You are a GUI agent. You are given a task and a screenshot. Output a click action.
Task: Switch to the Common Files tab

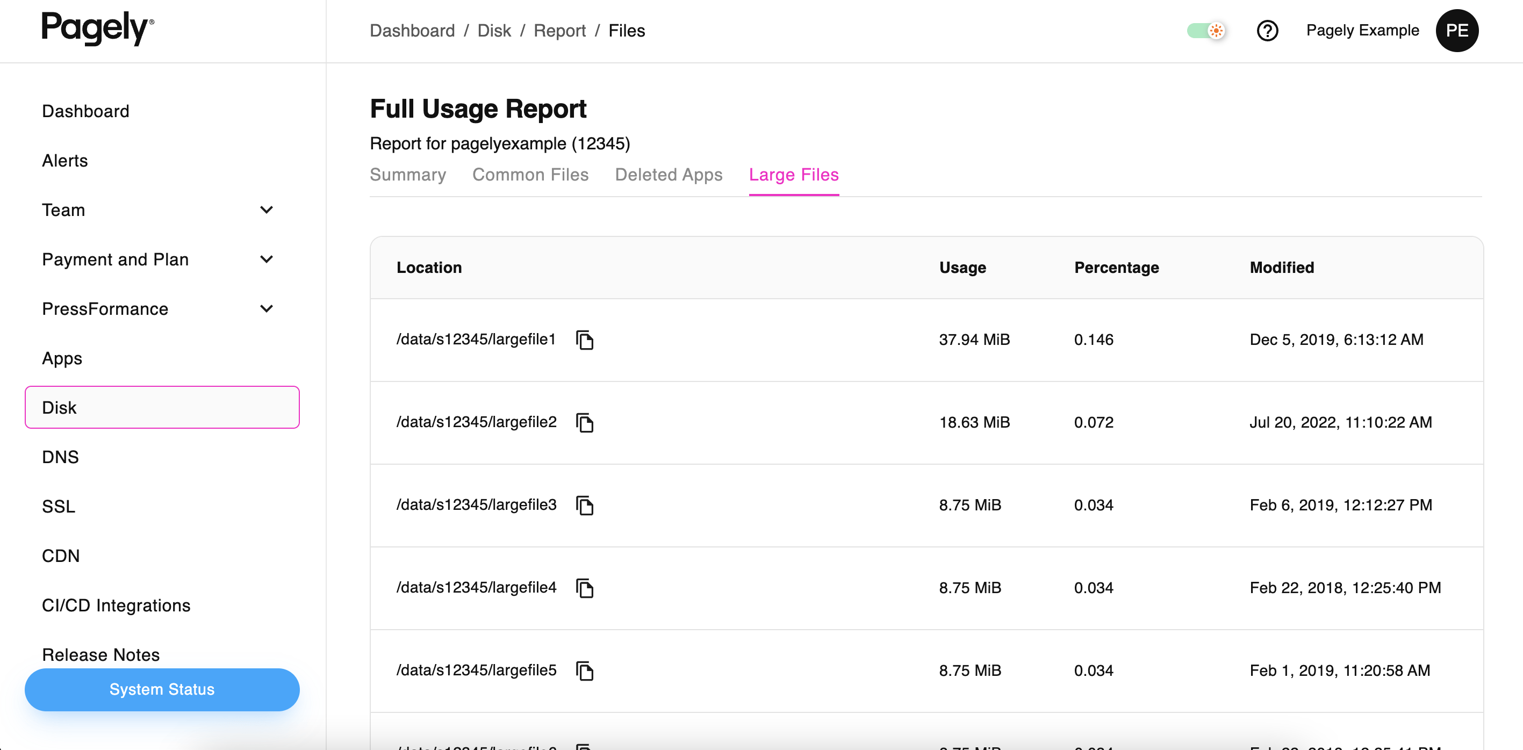[530, 175]
